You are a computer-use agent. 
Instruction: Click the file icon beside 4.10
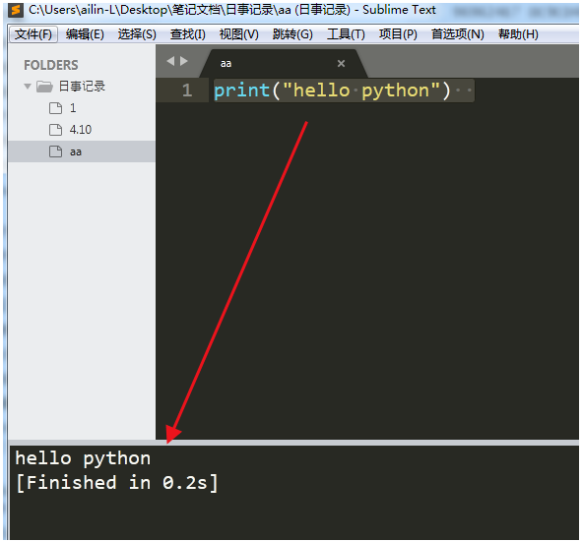click(x=56, y=130)
